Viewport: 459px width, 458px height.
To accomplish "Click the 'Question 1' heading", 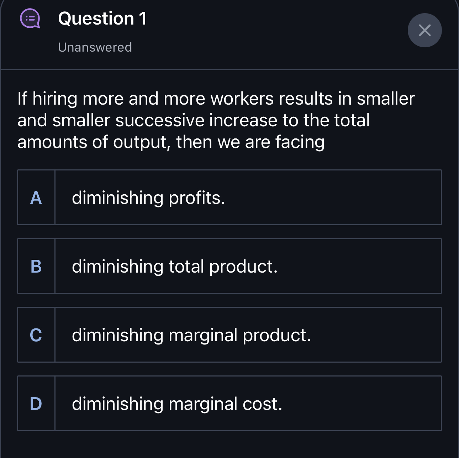I will [x=102, y=19].
